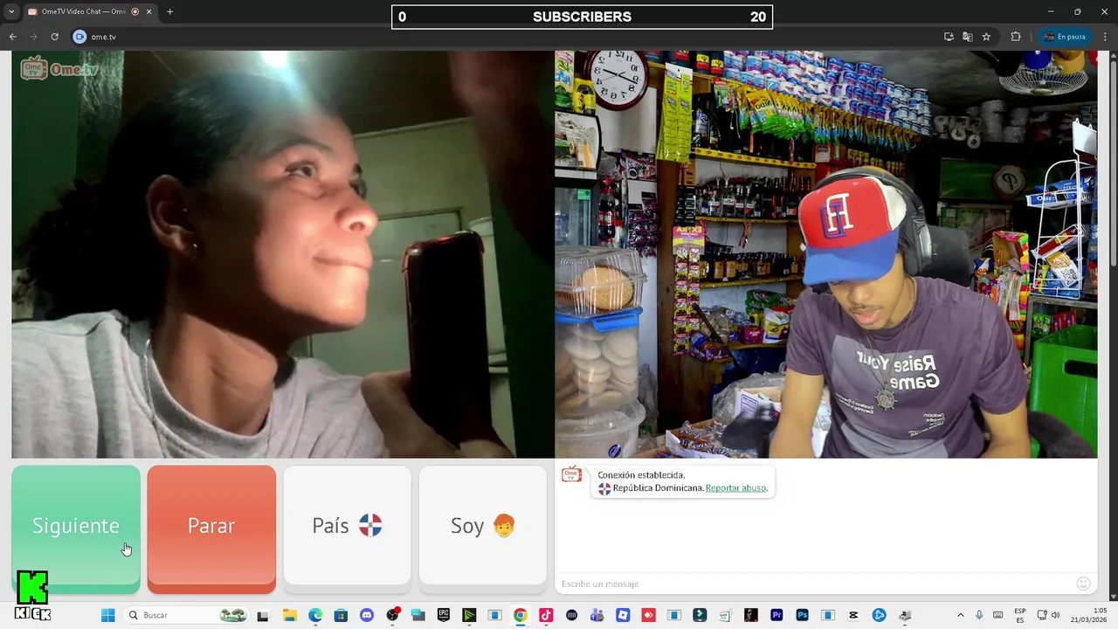Screen dimensions: 1118x629
Task: Reload the ome.tv page
Action: click(x=54, y=37)
